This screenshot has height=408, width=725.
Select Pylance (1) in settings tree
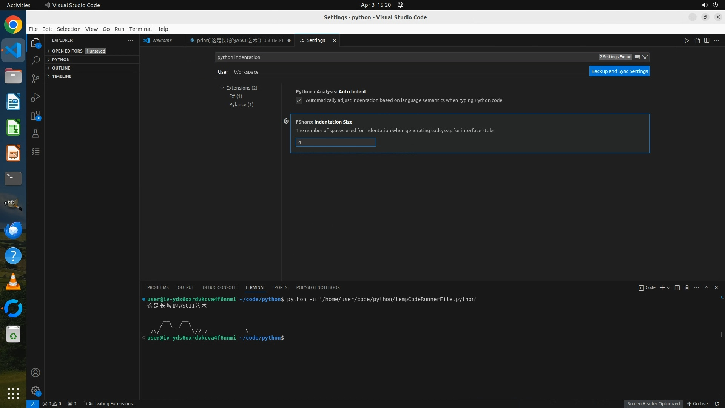coord(241,104)
